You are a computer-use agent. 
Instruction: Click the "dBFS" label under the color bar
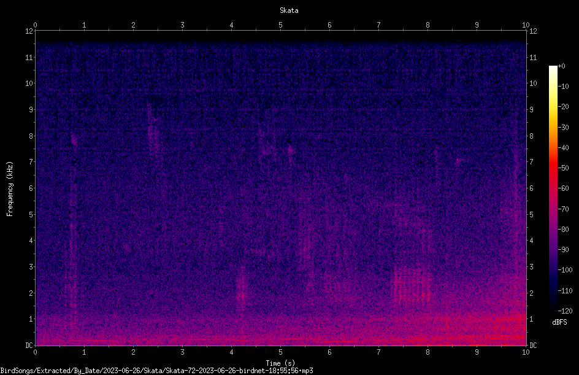pyautogui.click(x=559, y=322)
